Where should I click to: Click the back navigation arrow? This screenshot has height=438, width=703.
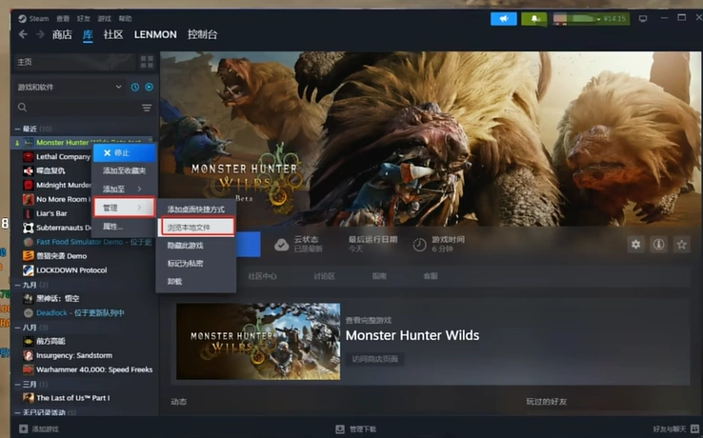(x=23, y=35)
